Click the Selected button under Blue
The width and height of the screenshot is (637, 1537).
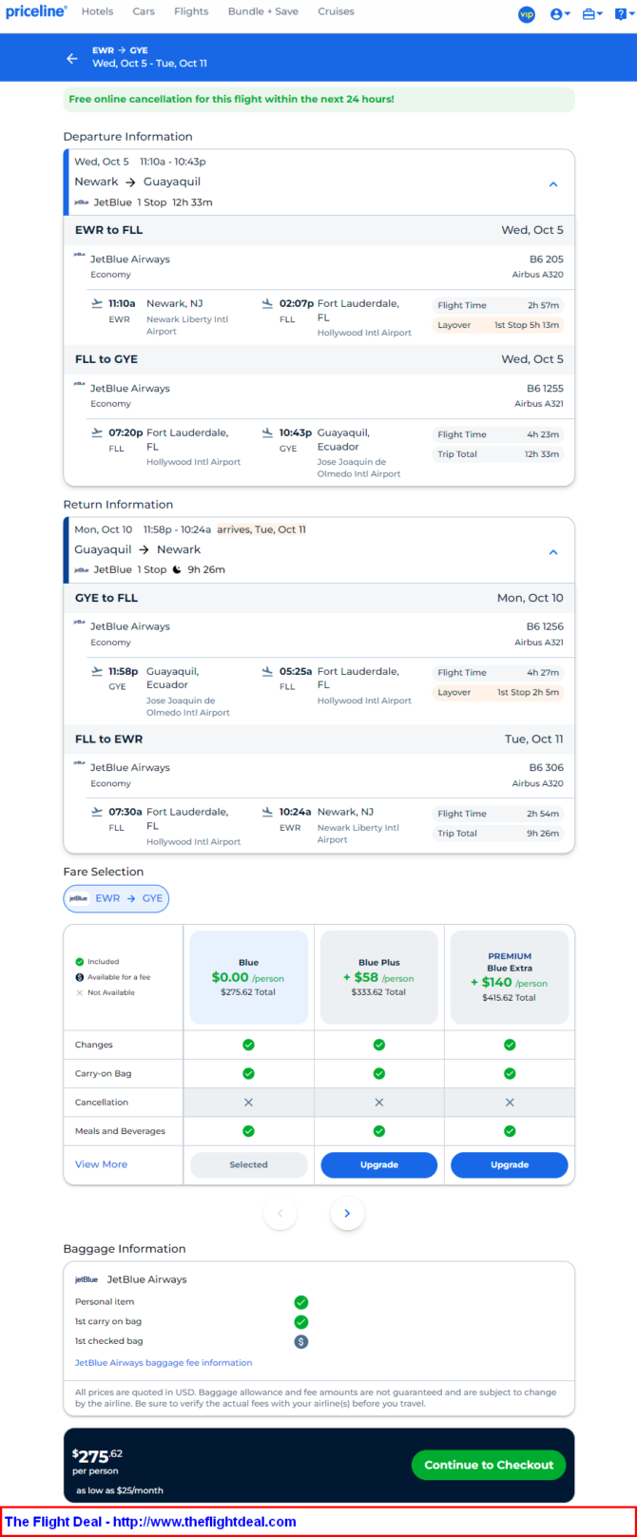click(248, 1164)
